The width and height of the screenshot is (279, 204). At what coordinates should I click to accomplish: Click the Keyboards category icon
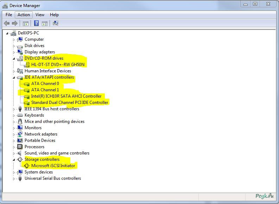(20, 115)
